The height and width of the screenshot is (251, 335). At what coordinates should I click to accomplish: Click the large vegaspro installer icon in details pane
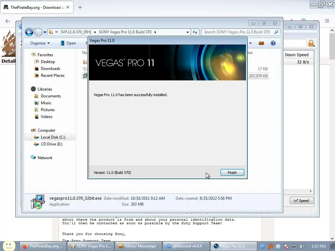(38, 201)
